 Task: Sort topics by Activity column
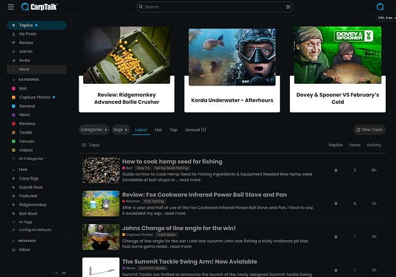tap(374, 145)
